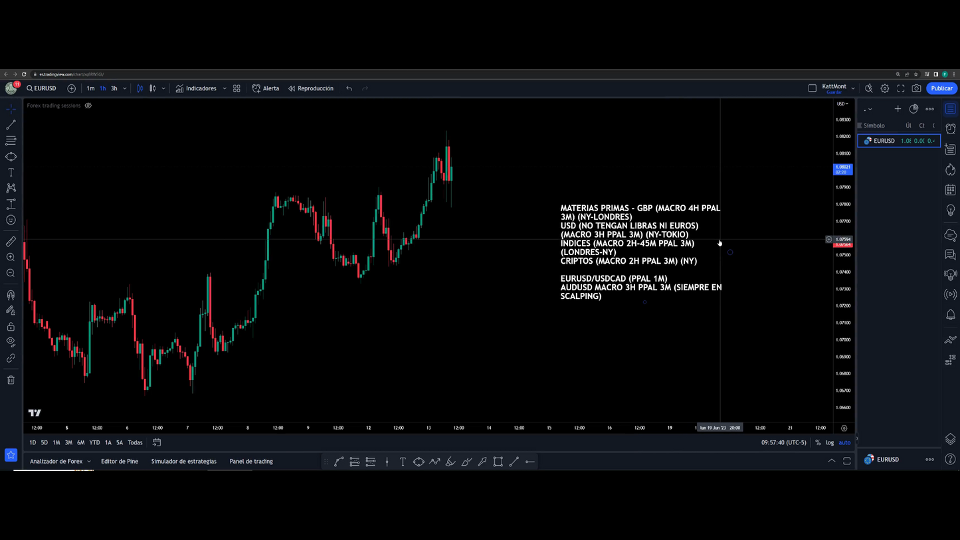Expand the Analizador de Forex dropdown
This screenshot has width=960, height=540.
click(89, 462)
